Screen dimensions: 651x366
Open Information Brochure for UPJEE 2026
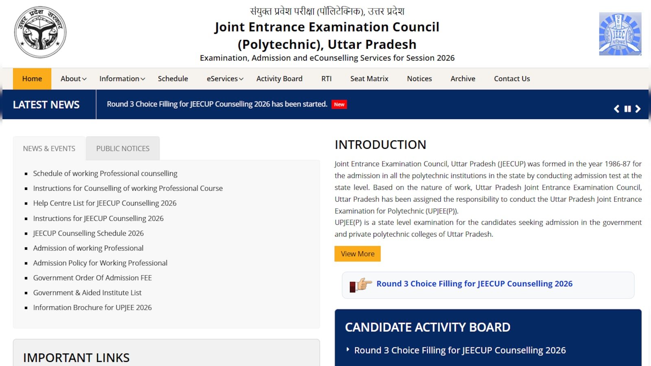click(x=92, y=308)
